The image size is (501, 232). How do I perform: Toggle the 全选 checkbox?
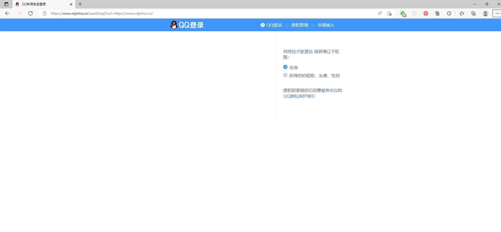pos(285,67)
